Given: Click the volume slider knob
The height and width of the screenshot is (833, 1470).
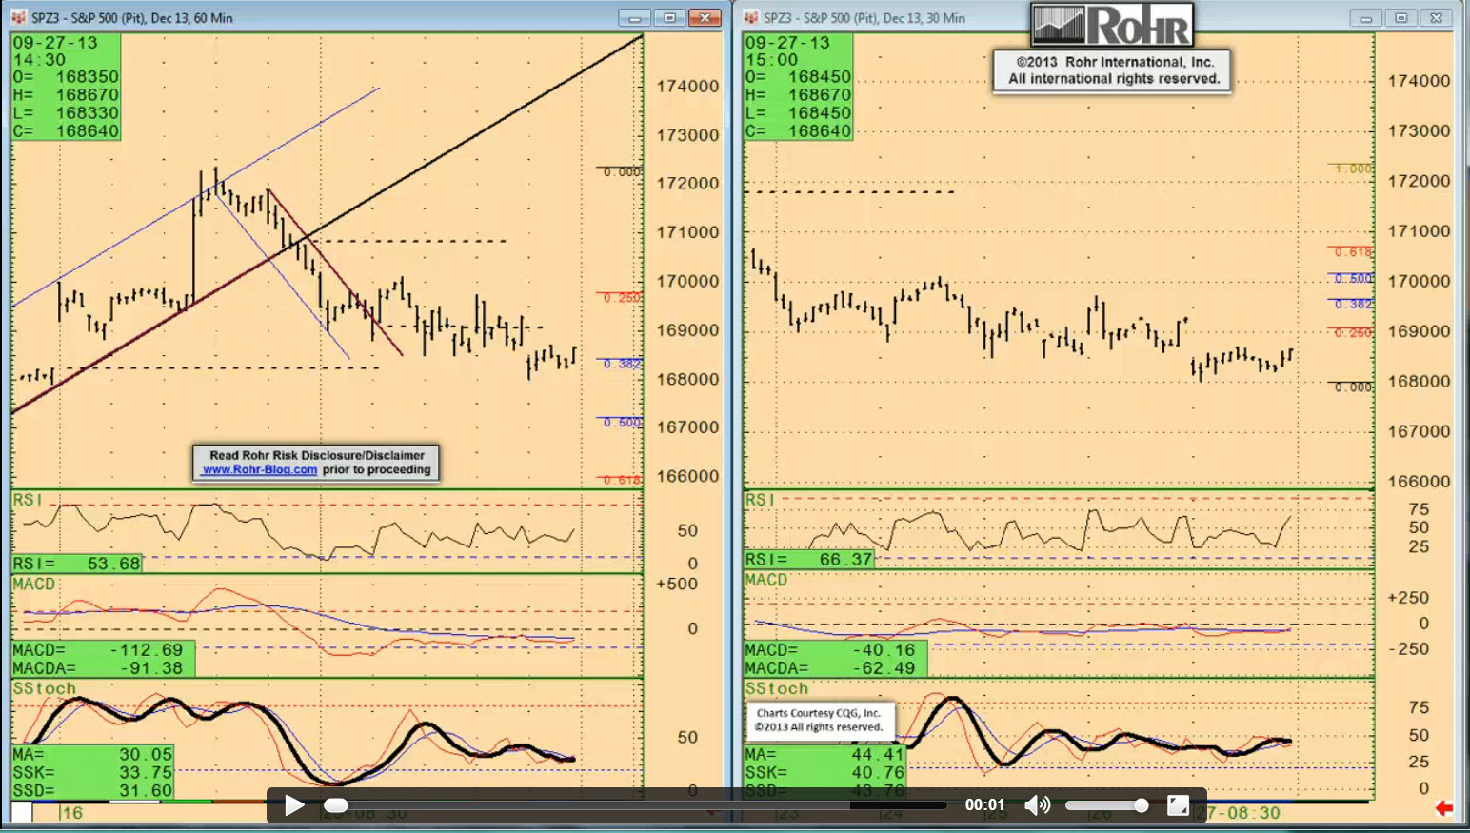Looking at the screenshot, I should point(1141,805).
